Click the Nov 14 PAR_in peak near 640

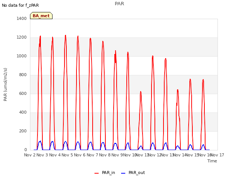point(177,90)
